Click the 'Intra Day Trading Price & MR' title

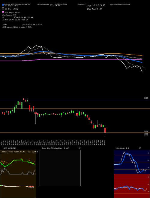point(55,148)
